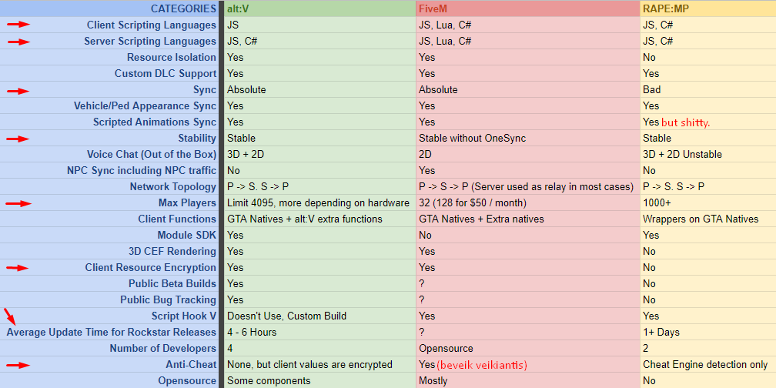Image resolution: width=776 pixels, height=388 pixels.
Task: Select the '32 (128 for $50 / month)' cell
Action: pyautogui.click(x=527, y=203)
